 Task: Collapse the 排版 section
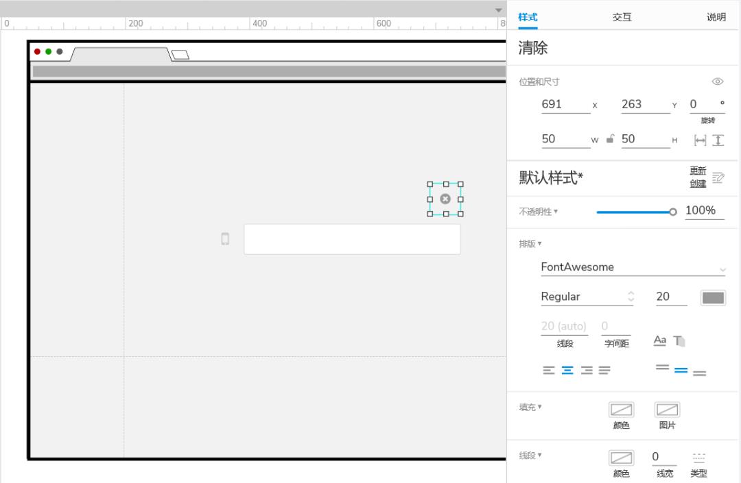530,244
